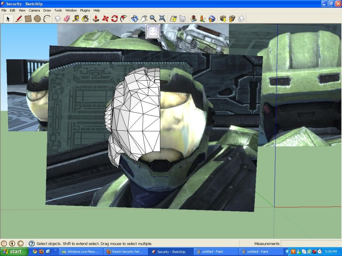Click the Windows Start button
This screenshot has width=342, height=256.
pyautogui.click(x=12, y=252)
